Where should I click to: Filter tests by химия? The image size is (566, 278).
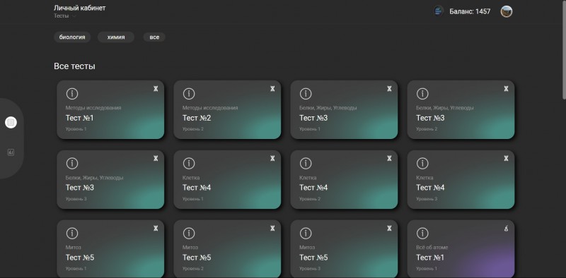116,37
